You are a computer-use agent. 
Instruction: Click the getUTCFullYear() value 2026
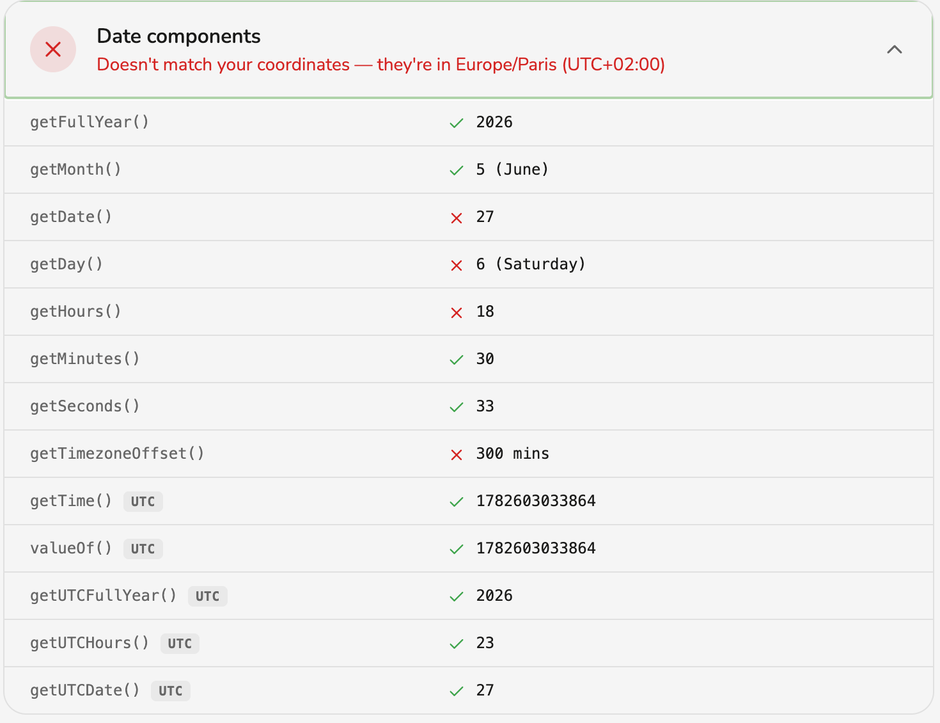(494, 596)
